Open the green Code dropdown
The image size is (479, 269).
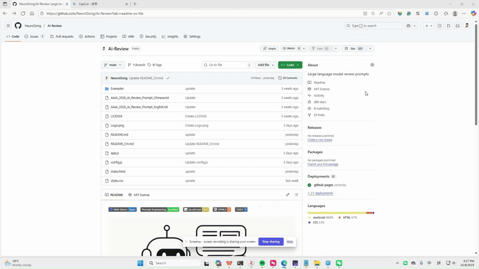tap(290, 65)
